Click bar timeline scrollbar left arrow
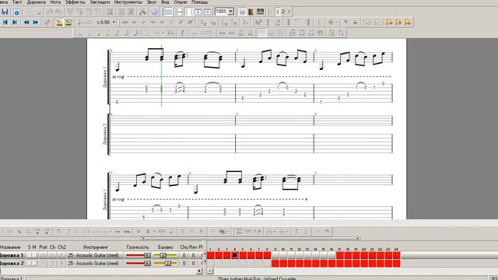The height and width of the screenshot is (280, 498). (210, 271)
